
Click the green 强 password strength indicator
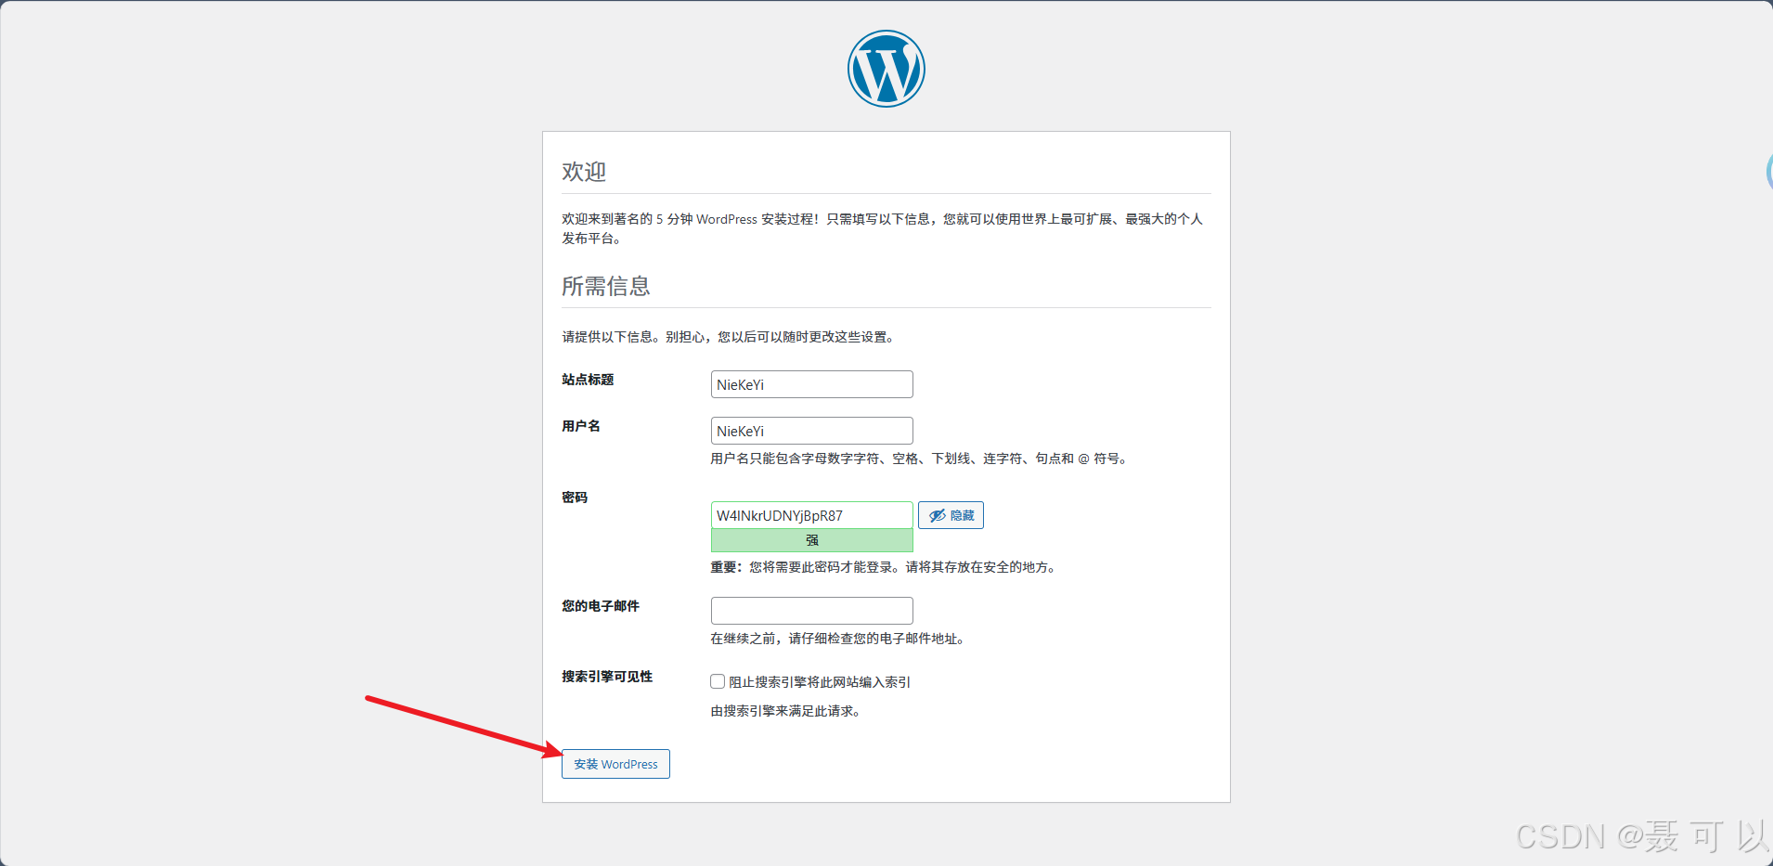point(812,540)
